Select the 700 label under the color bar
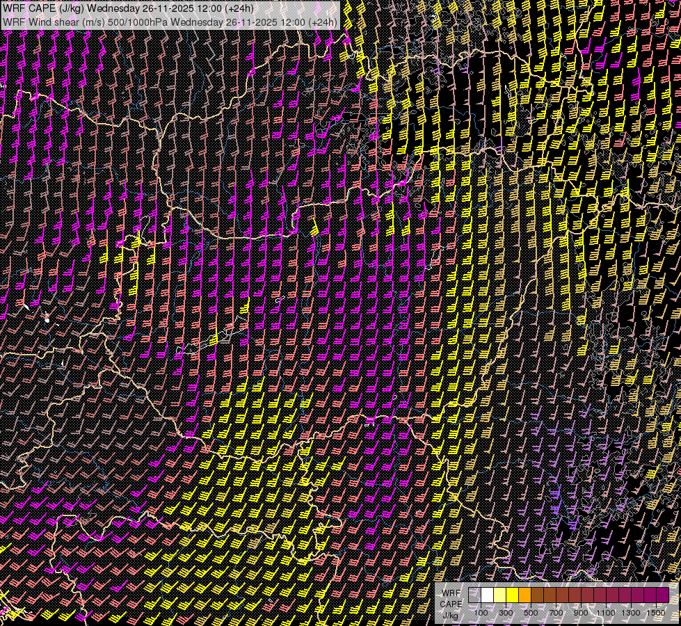Image resolution: width=681 pixels, height=626 pixels. (x=556, y=613)
